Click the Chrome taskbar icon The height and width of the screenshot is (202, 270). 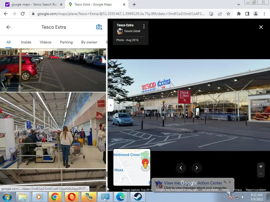click(55, 197)
